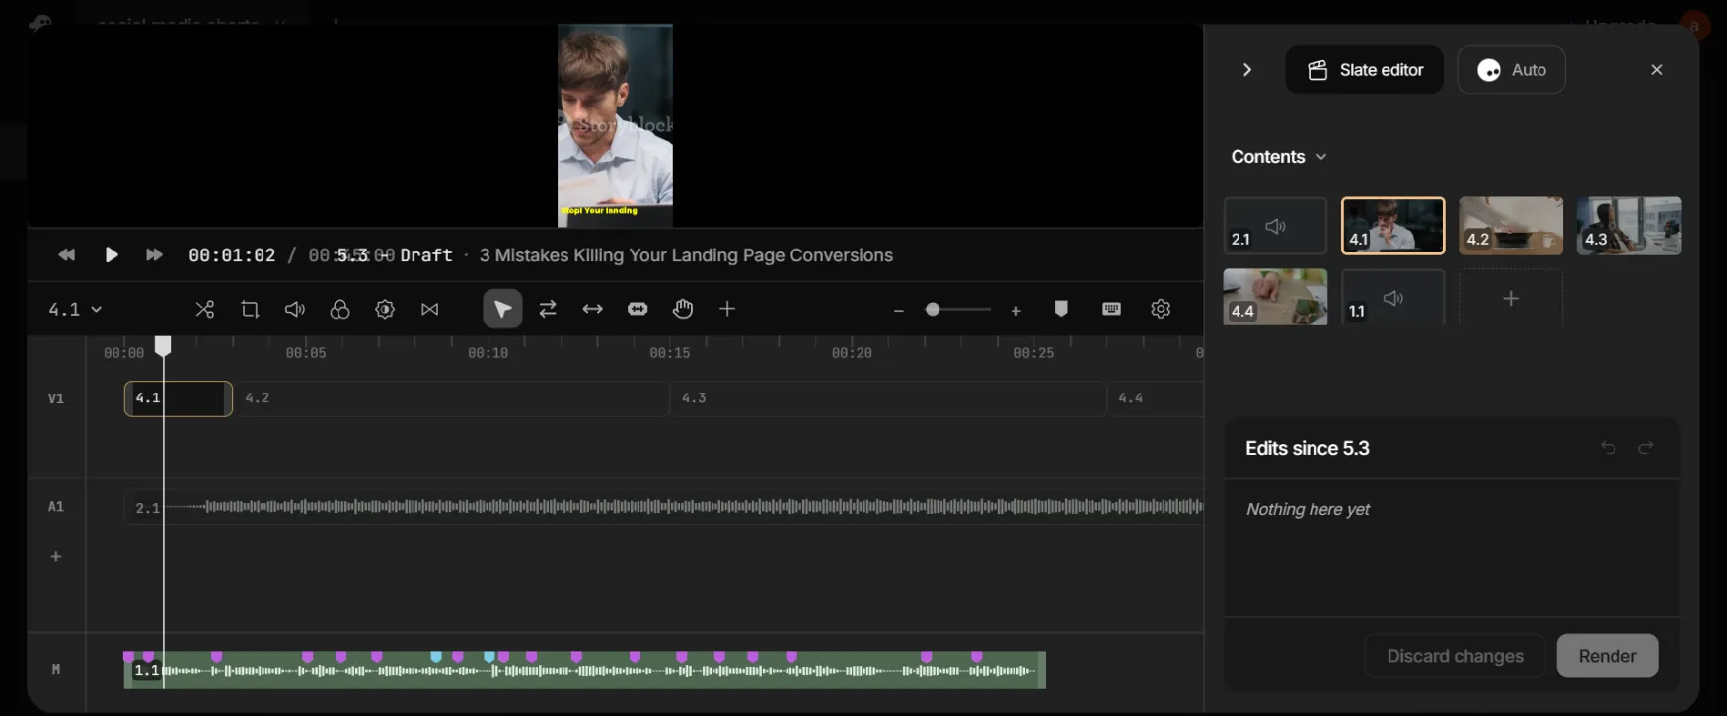Click the playhead handle on the ruler

click(163, 346)
